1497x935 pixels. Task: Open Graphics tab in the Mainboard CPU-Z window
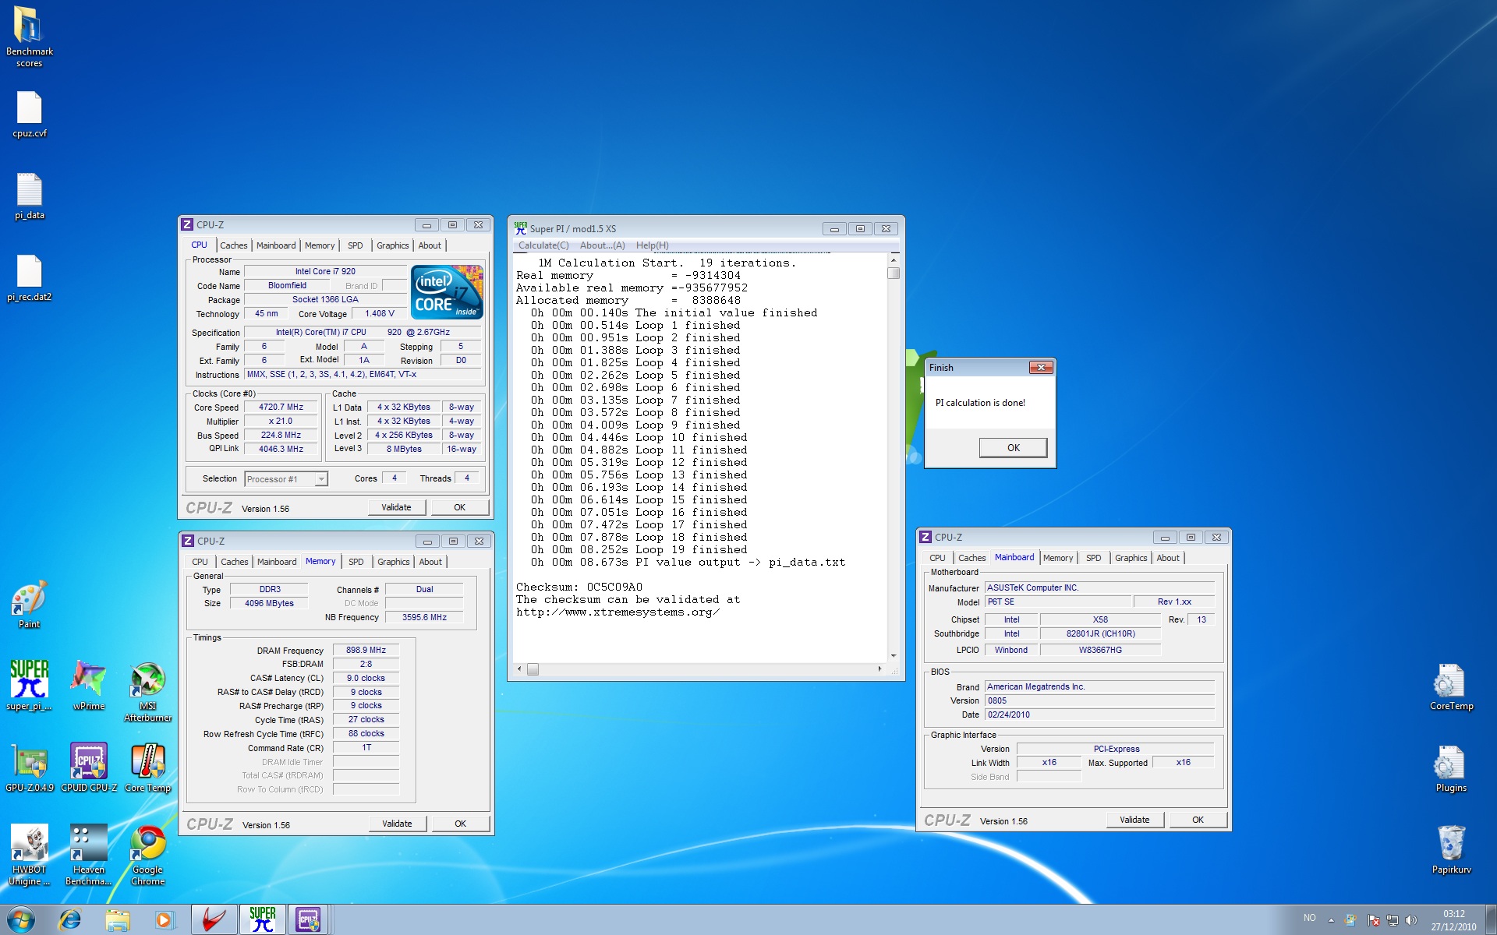click(x=1131, y=558)
